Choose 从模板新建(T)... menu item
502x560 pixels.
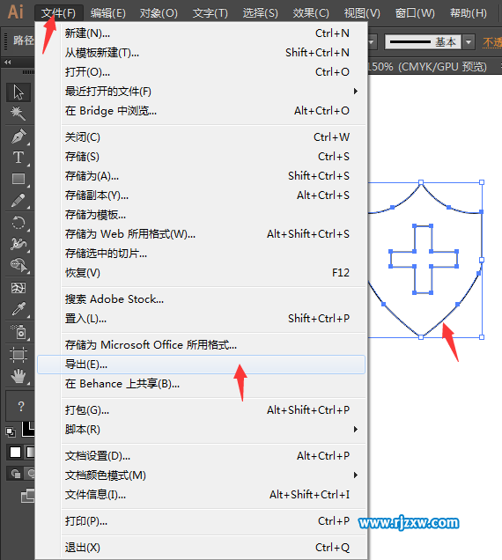point(202,53)
